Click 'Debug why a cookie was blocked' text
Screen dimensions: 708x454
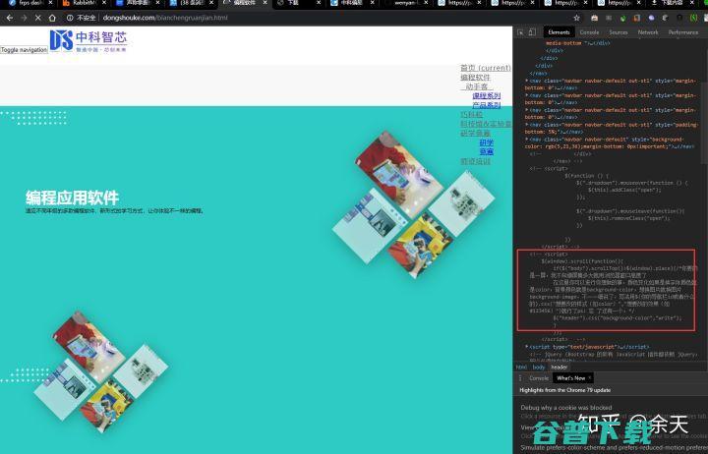click(x=566, y=408)
